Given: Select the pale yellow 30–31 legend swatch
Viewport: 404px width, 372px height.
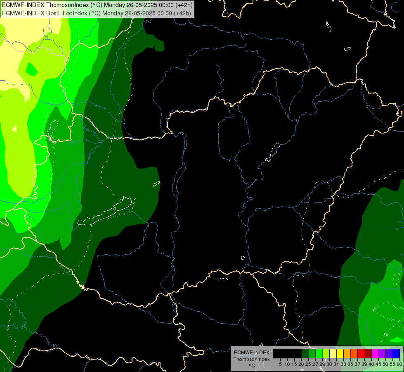Looking at the screenshot, I should click(333, 353).
